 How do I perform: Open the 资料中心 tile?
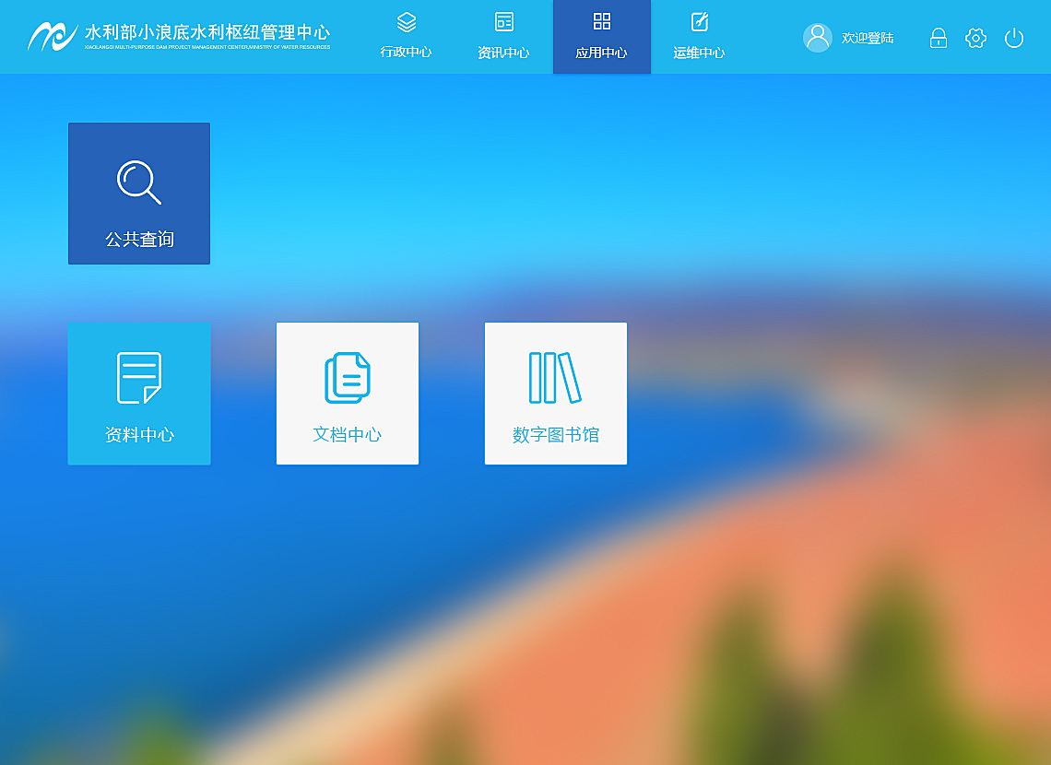(x=139, y=394)
